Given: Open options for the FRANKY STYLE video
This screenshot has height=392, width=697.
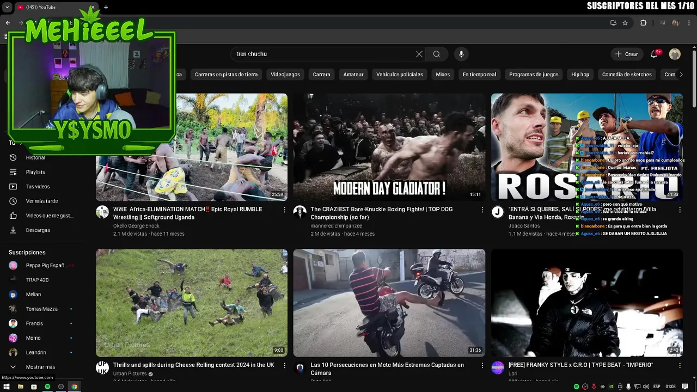Looking at the screenshot, I should coord(680,365).
